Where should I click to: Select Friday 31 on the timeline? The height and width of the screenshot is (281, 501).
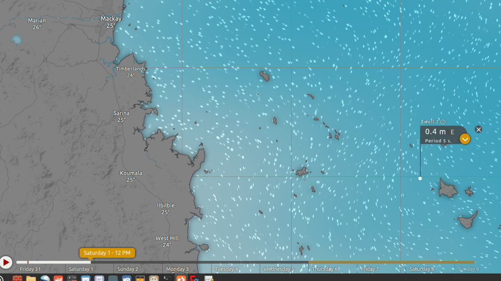coord(30,269)
